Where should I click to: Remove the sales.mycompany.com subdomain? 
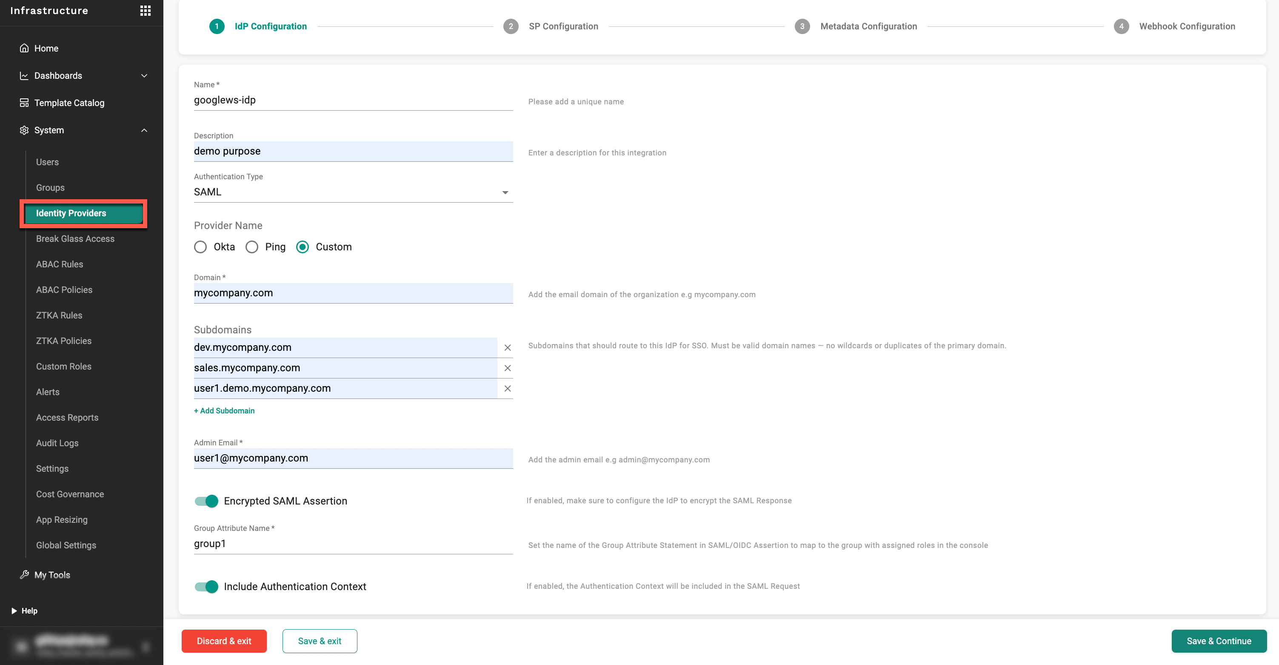pyautogui.click(x=508, y=368)
